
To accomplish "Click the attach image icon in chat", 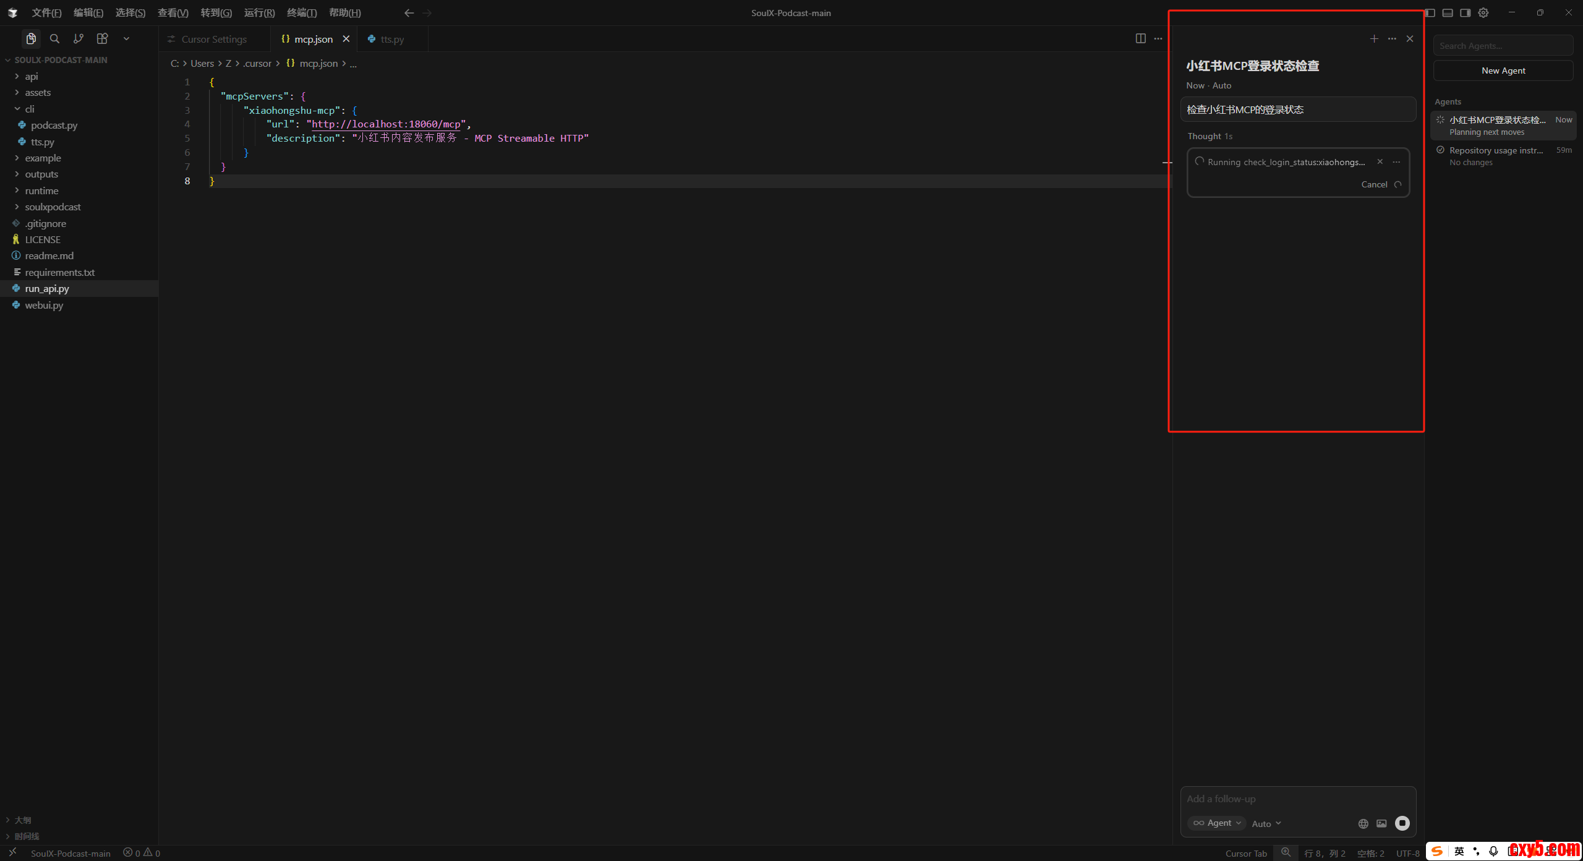I will click(x=1381, y=823).
